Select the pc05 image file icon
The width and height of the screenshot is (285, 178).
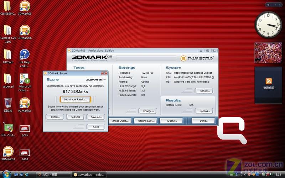(x=25, y=129)
